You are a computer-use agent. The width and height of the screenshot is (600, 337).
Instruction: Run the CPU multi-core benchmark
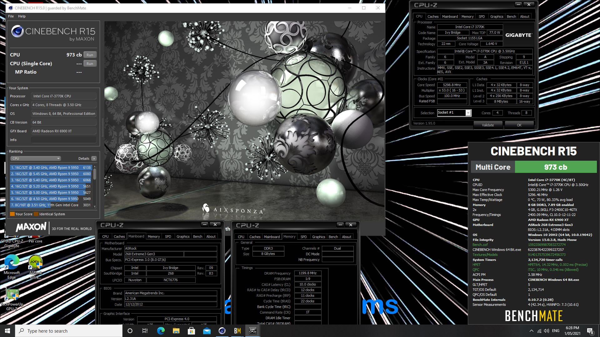[x=90, y=55]
